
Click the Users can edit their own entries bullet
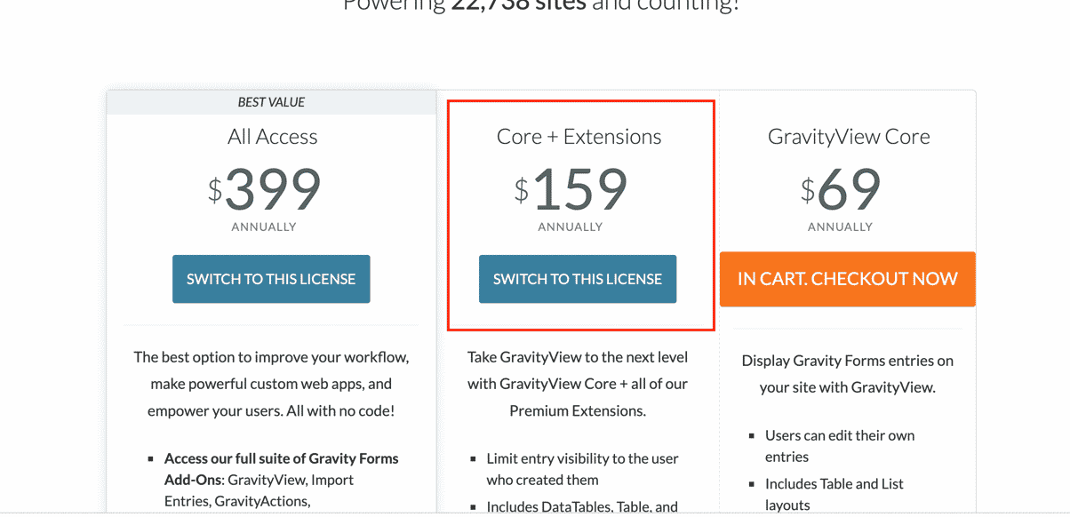pyautogui.click(x=840, y=446)
